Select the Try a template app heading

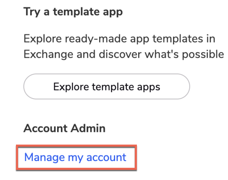(73, 12)
